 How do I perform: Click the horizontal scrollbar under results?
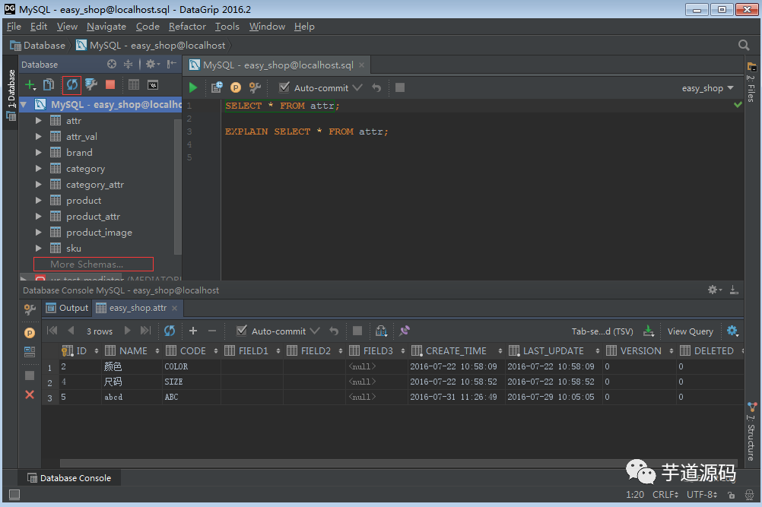[398, 463]
